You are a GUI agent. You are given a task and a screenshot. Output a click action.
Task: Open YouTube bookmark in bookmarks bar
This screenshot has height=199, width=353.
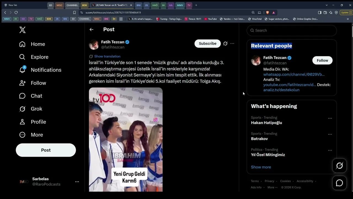click(210, 19)
